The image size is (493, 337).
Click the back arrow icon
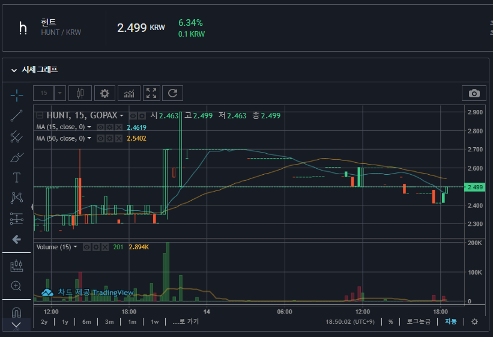(x=16, y=240)
